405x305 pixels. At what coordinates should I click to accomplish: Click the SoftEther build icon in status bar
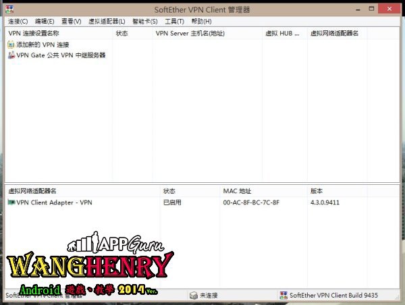(283, 295)
